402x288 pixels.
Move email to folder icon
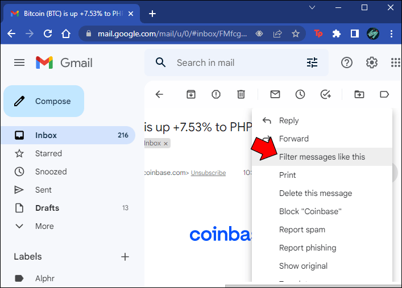(359, 94)
